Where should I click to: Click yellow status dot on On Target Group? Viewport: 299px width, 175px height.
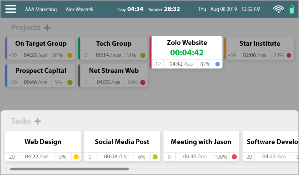(70, 55)
